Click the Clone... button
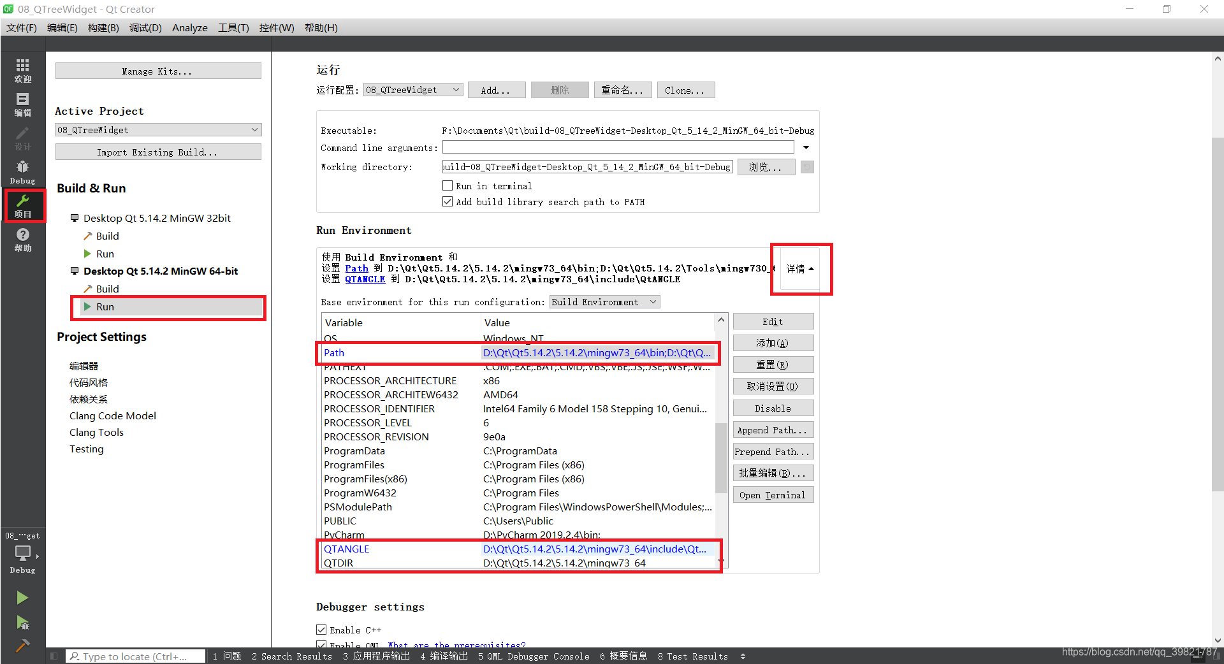Viewport: 1224px width, 664px height. (686, 90)
